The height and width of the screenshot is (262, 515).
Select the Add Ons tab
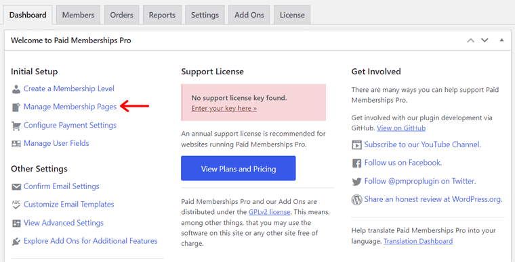249,15
